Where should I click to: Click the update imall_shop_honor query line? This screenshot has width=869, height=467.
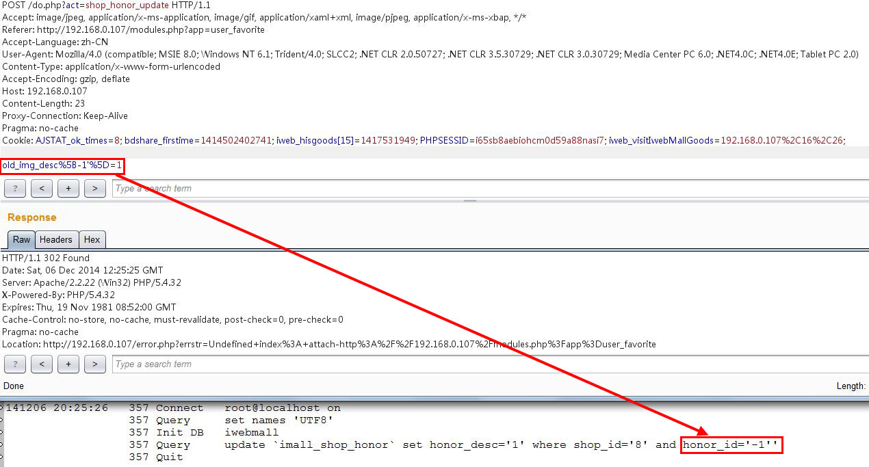[x=454, y=445]
